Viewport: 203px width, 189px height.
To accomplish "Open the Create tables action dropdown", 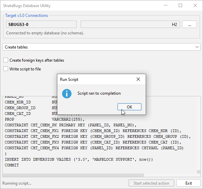I will pos(101,47).
